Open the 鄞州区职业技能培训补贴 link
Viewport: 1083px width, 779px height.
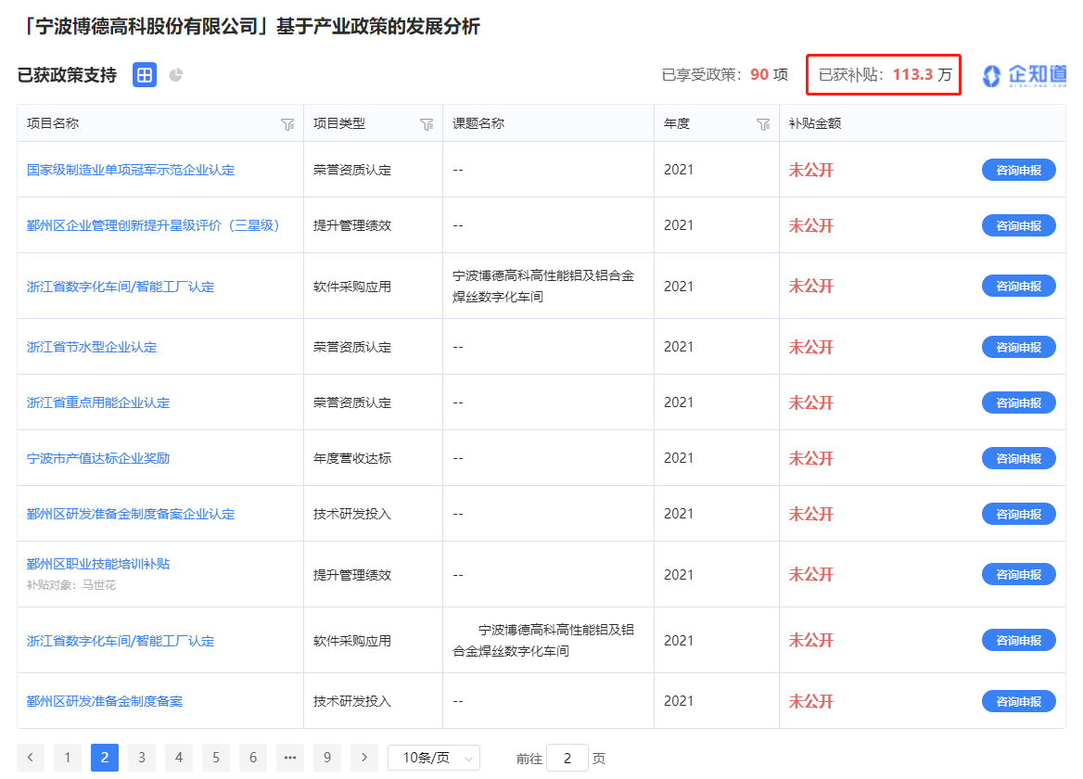click(98, 564)
